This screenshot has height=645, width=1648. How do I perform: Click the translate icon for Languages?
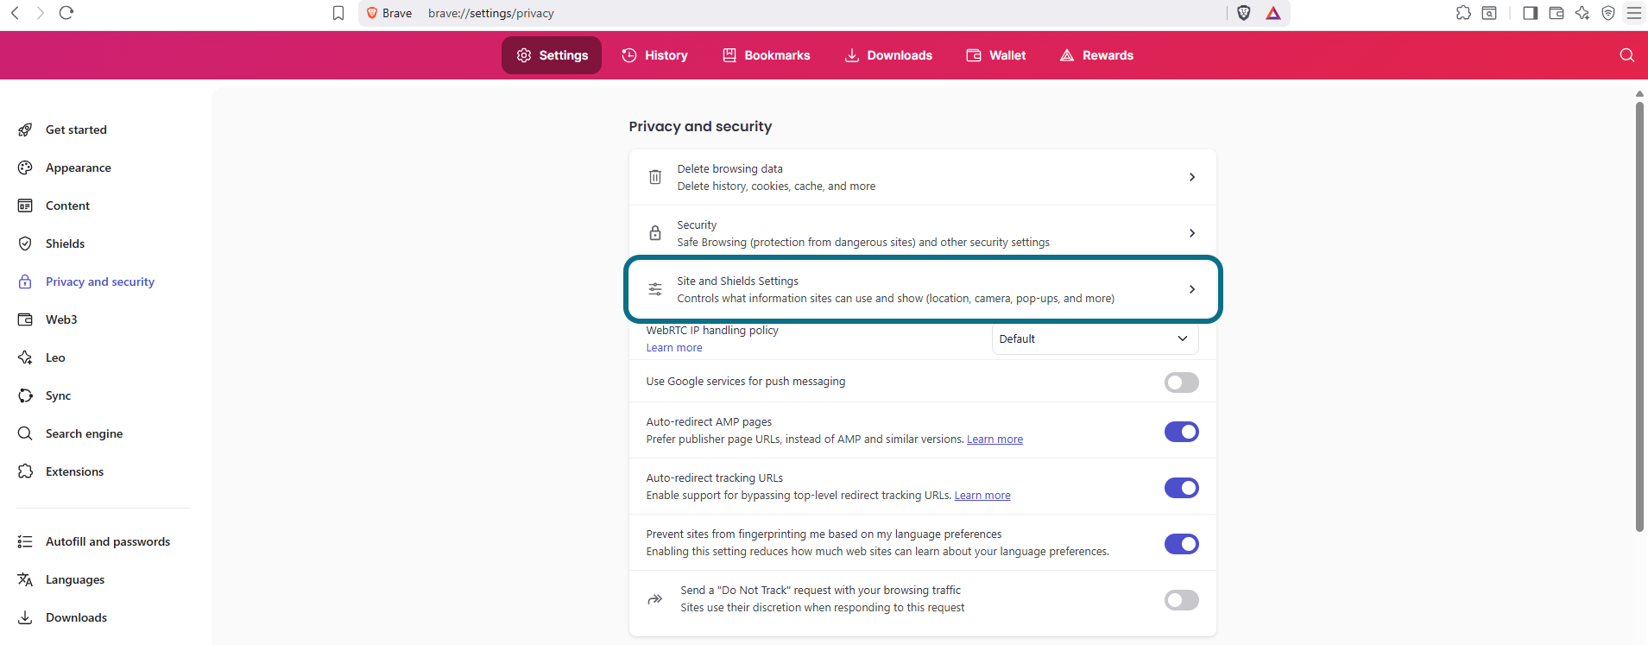tap(25, 579)
